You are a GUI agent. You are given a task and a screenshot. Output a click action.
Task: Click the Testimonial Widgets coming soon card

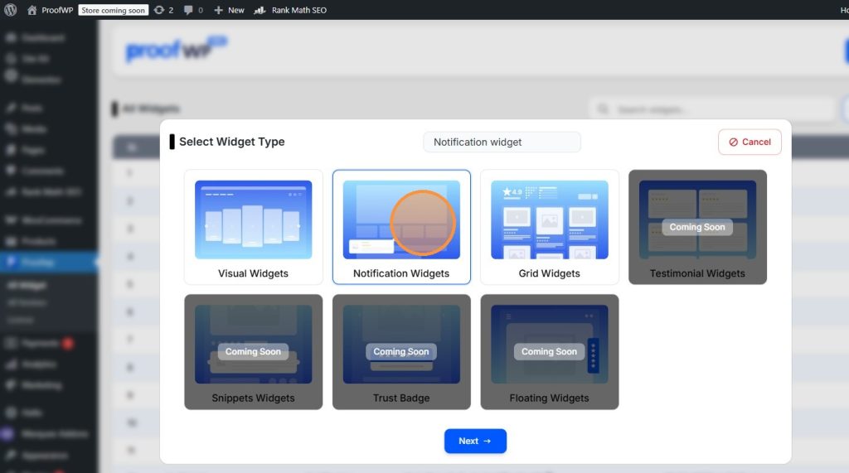[x=697, y=227]
